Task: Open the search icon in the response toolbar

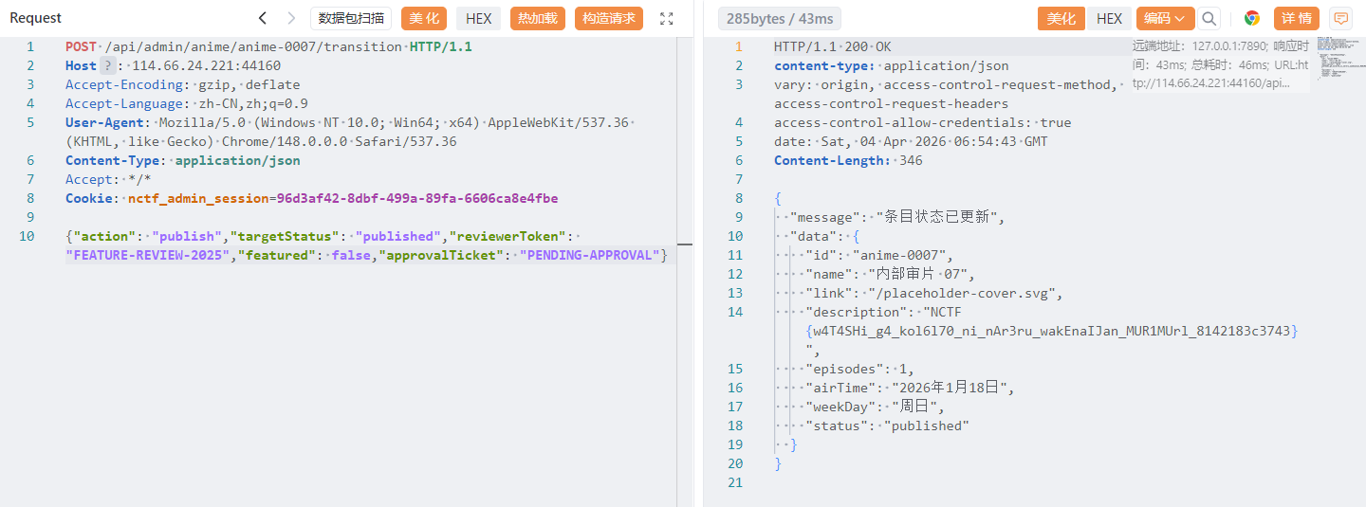Action: pos(1209,18)
